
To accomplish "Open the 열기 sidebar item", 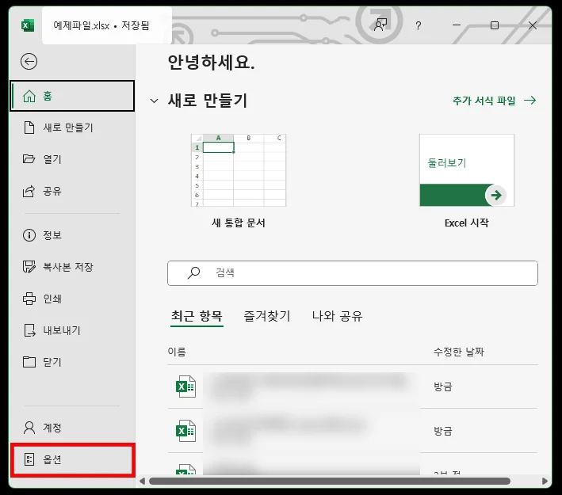I will click(72, 159).
